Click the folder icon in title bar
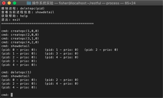Screen dimensions: 163x98 [x=29, y=3]
